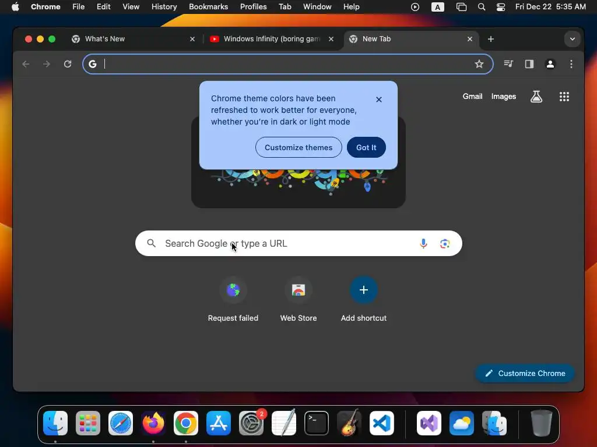Click into the Chrome address bar
The image size is (597, 447).
288,64
